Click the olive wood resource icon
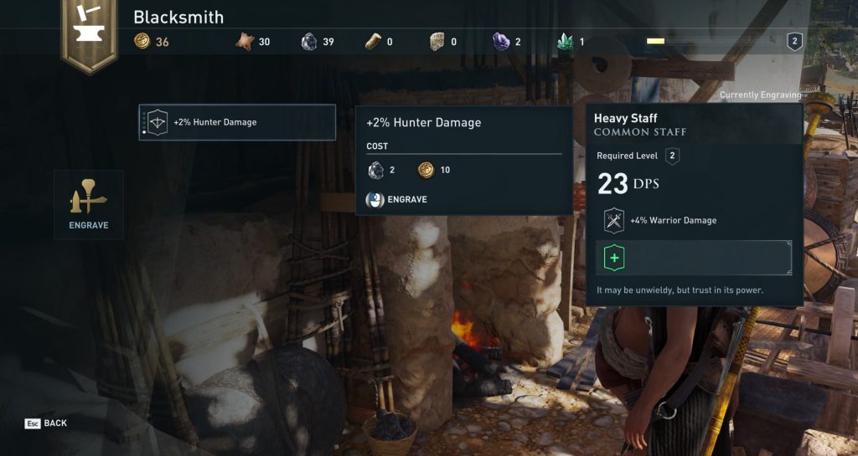This screenshot has width=858, height=456. point(373,42)
